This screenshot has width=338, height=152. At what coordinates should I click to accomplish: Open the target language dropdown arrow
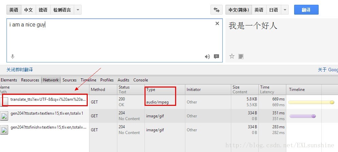pyautogui.click(x=285, y=10)
